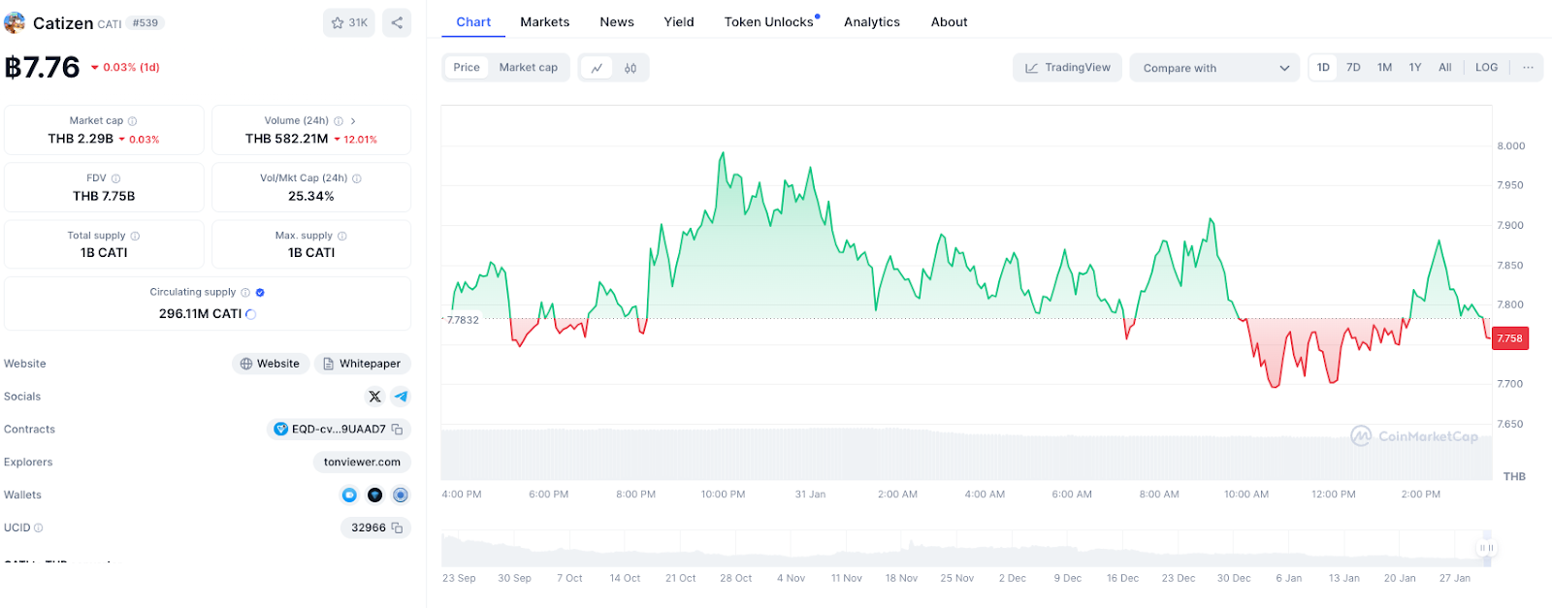
Task: Click the timeline range slider handle
Action: pyautogui.click(x=1485, y=549)
